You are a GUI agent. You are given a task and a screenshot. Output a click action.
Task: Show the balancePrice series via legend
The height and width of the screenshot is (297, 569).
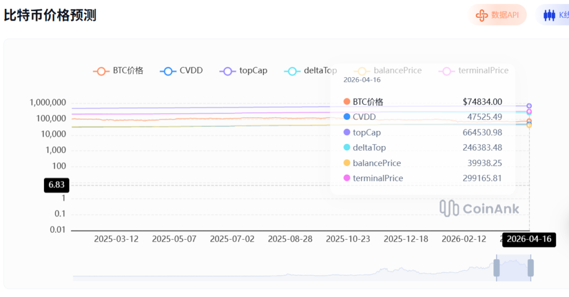(389, 71)
